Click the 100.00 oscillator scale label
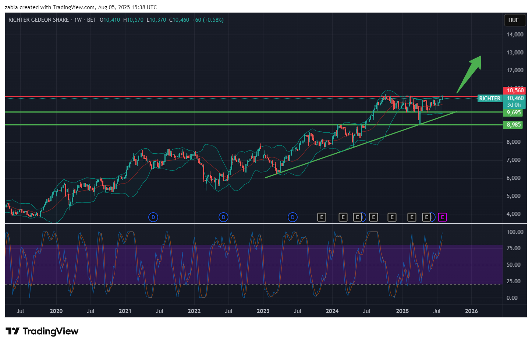The height and width of the screenshot is (345, 532). pos(515,232)
